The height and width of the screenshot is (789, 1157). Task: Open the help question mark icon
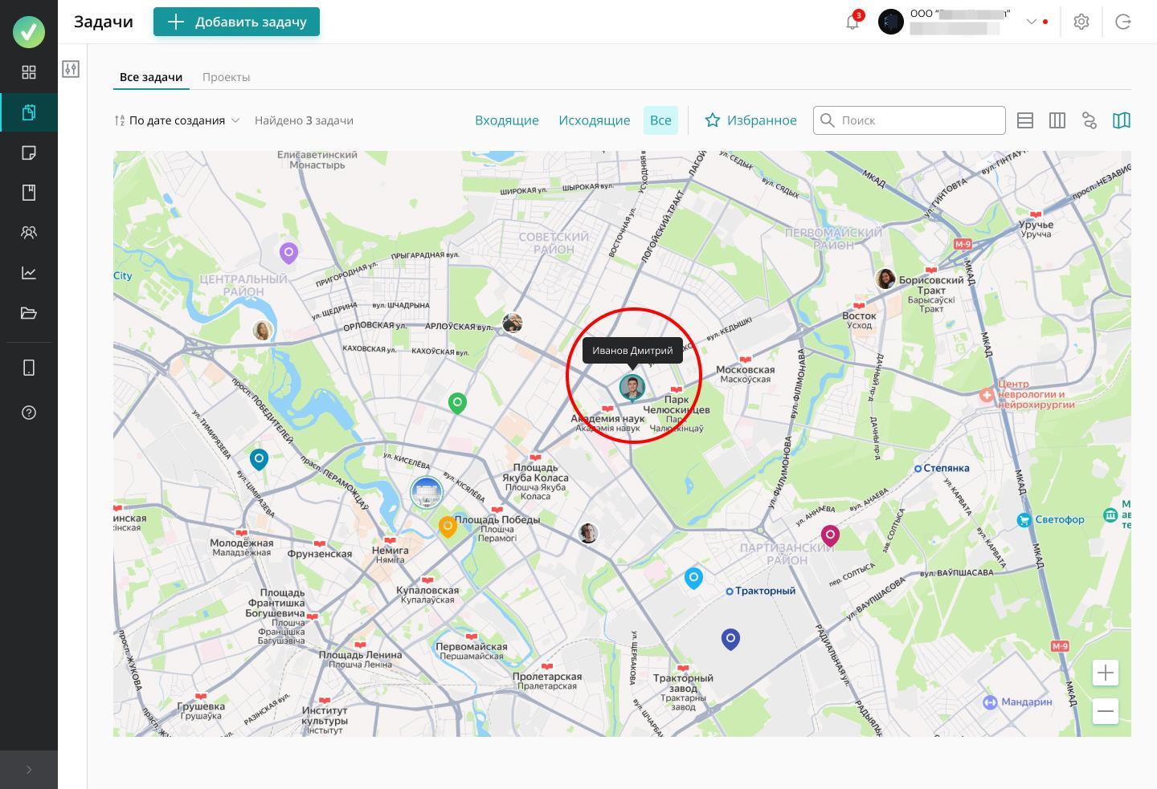click(x=29, y=413)
